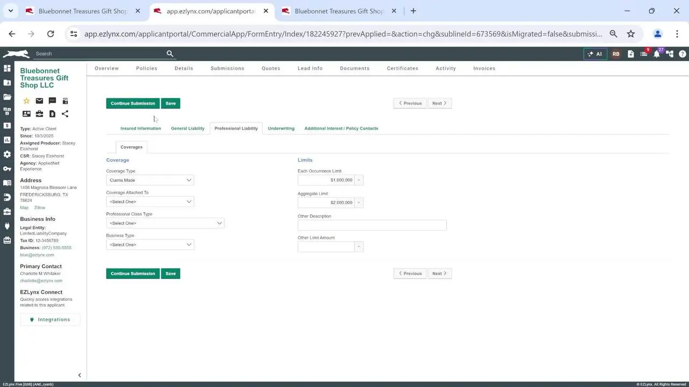Open notifications bell icon in top bar
Screen dimensions: 689x387
[657, 54]
